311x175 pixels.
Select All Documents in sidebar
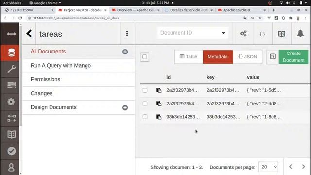[x=48, y=52]
